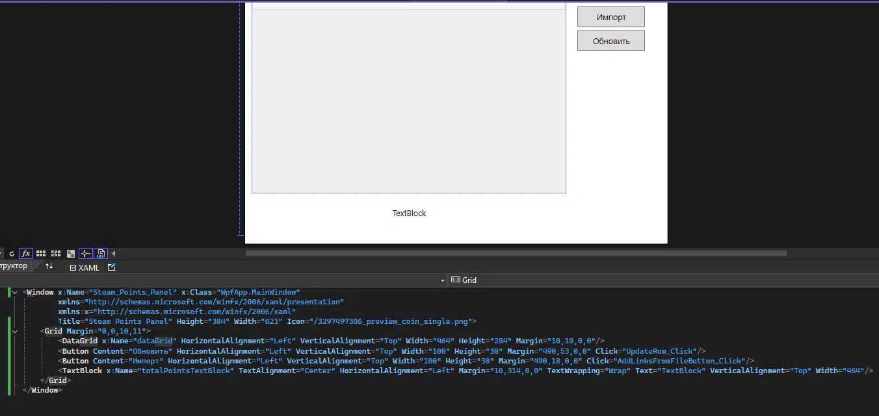879x416 pixels.
Task: Pop out the XAML editor window
Action: click(112, 267)
